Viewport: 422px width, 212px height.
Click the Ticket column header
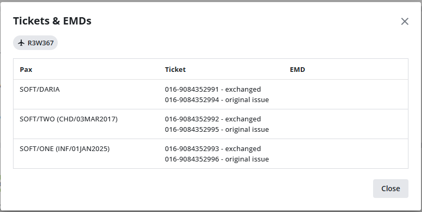point(175,69)
